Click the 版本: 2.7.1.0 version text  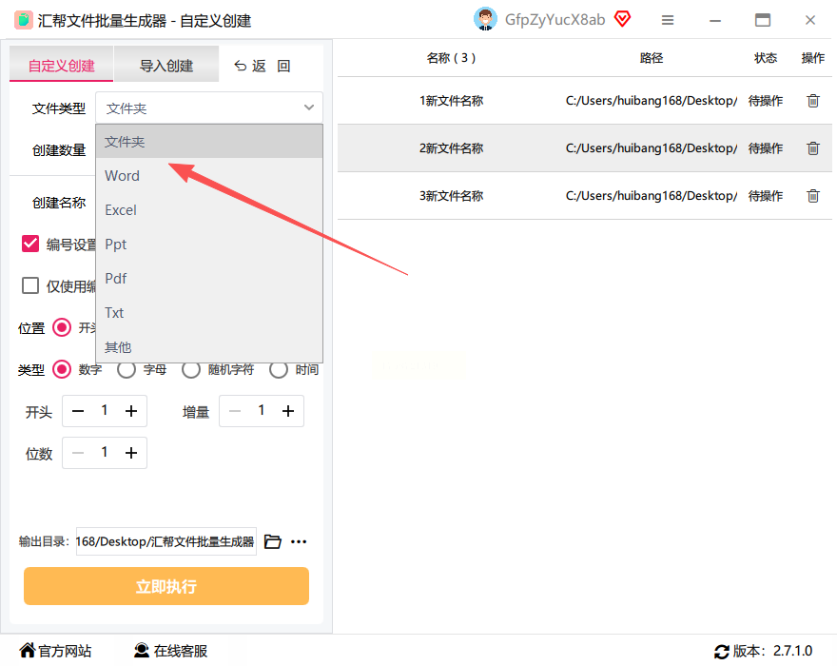click(772, 651)
